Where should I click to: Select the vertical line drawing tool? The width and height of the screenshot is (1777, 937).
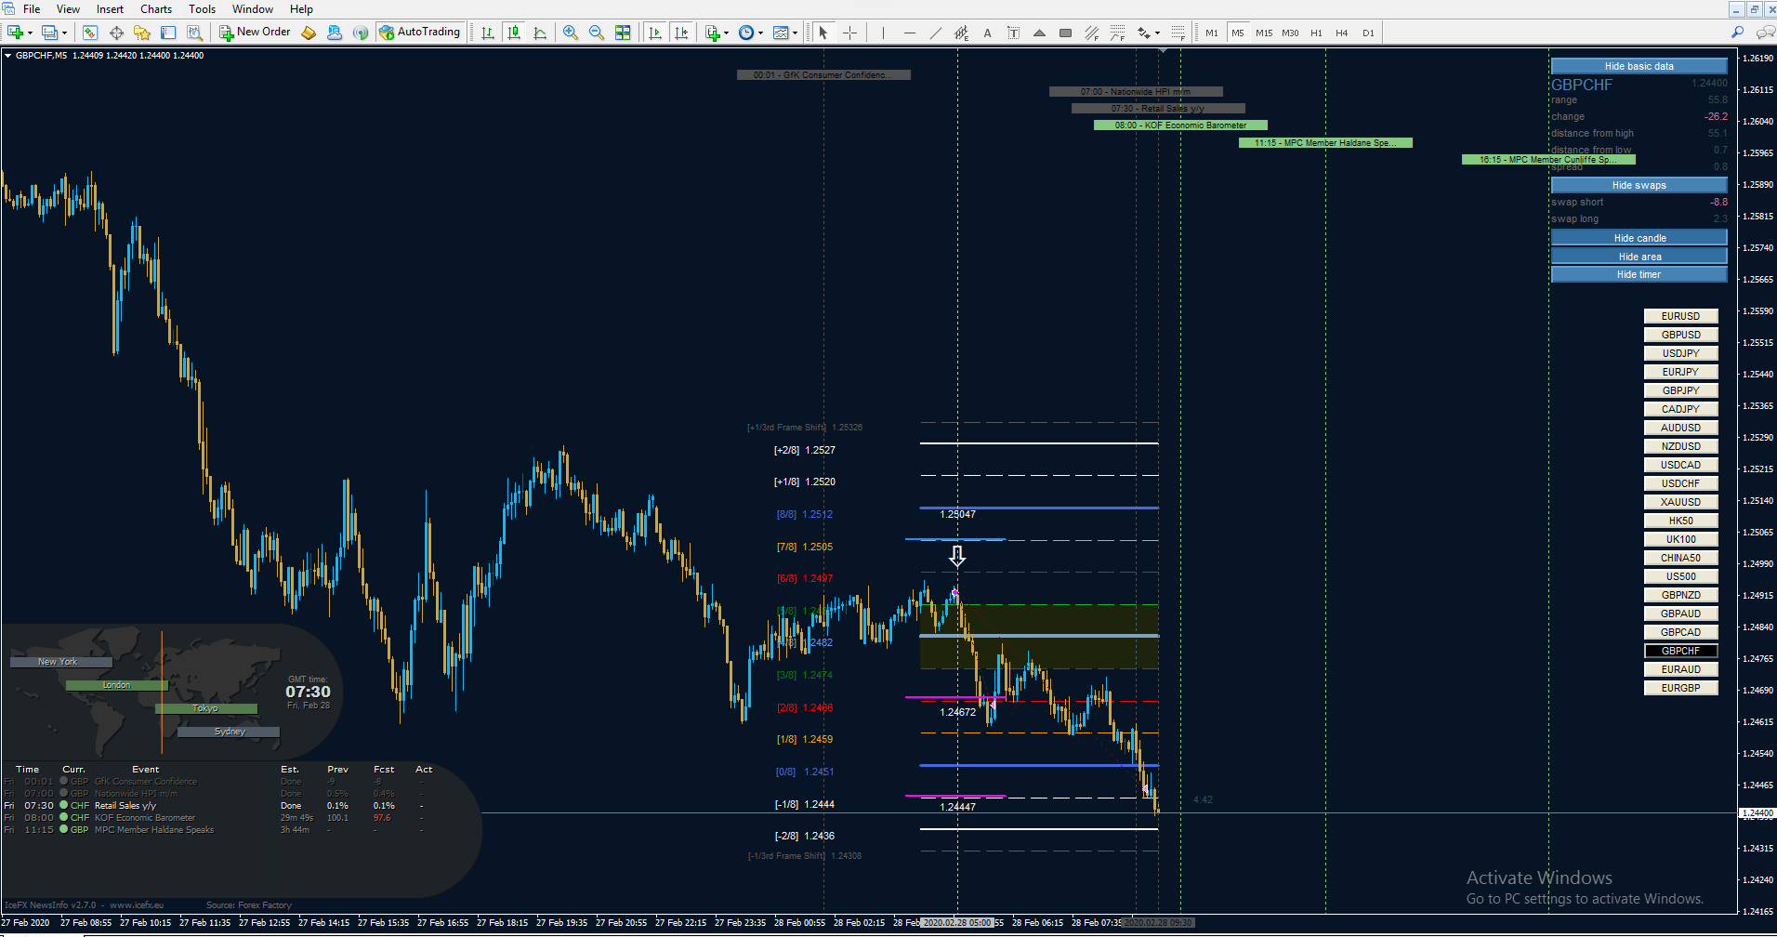click(883, 33)
